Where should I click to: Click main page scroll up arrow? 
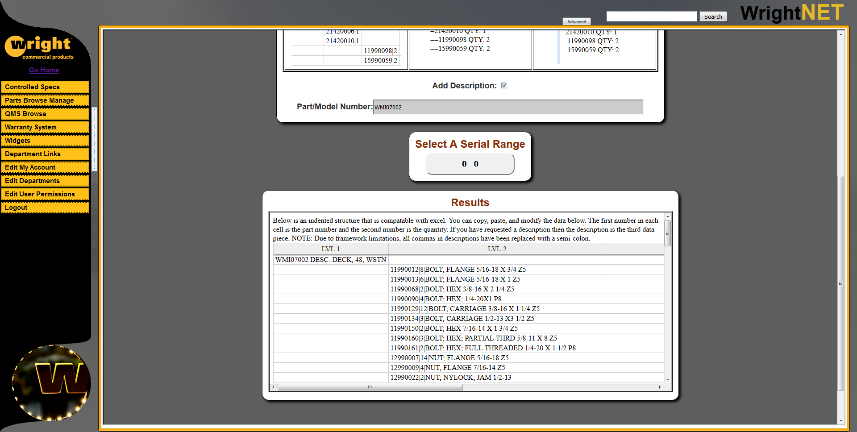point(840,34)
